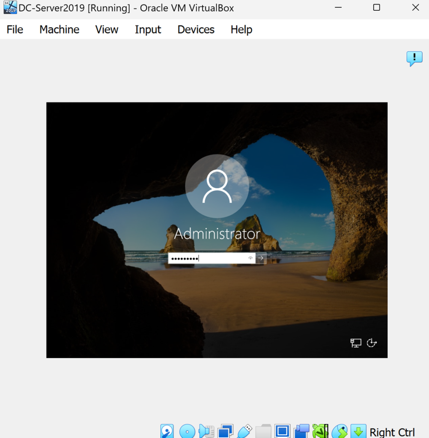The width and height of the screenshot is (429, 438).
Task: Click the display settings status icon
Action: tap(282, 431)
